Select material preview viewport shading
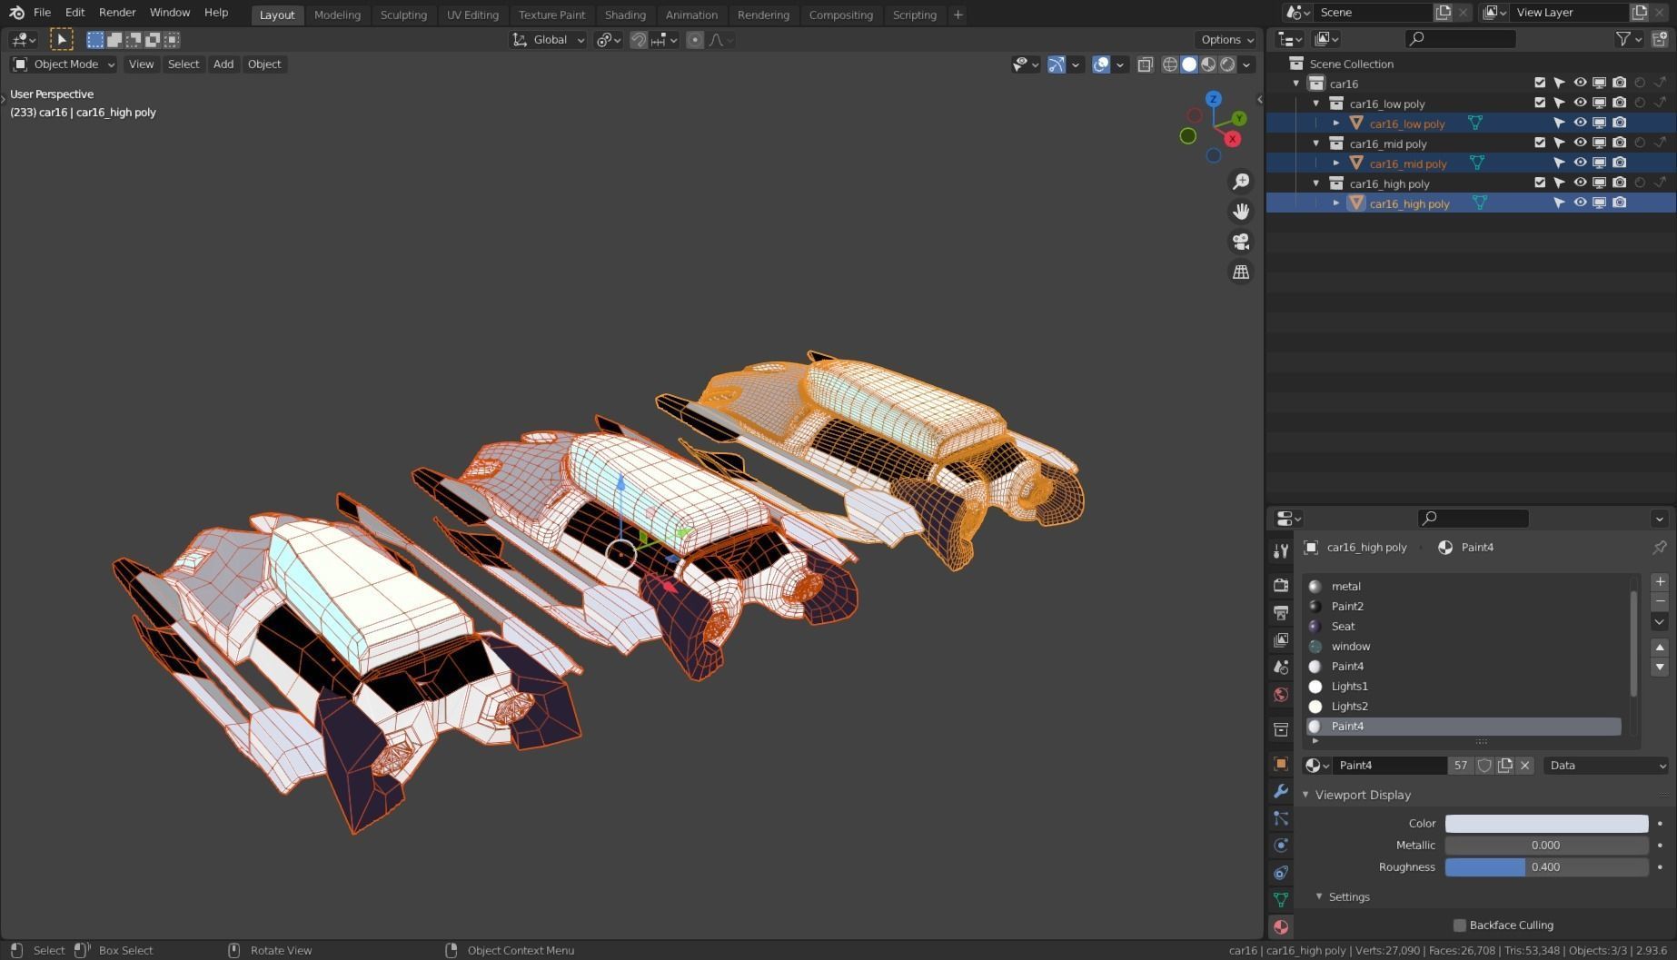This screenshot has width=1677, height=960. 1208,64
